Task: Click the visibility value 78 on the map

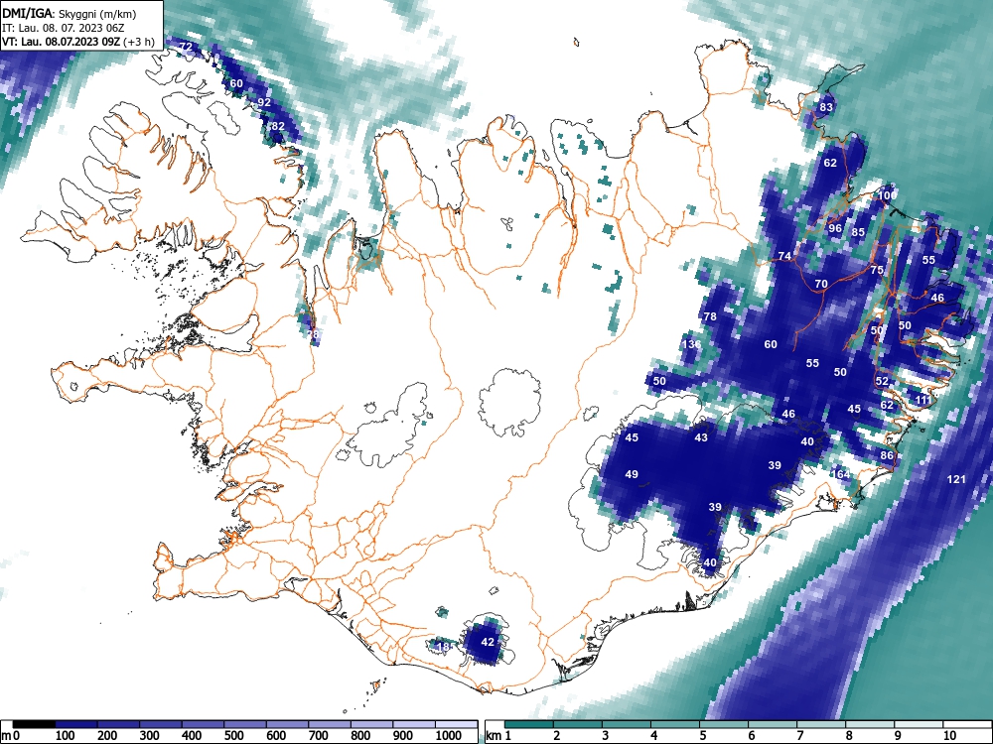Action: coord(710,316)
